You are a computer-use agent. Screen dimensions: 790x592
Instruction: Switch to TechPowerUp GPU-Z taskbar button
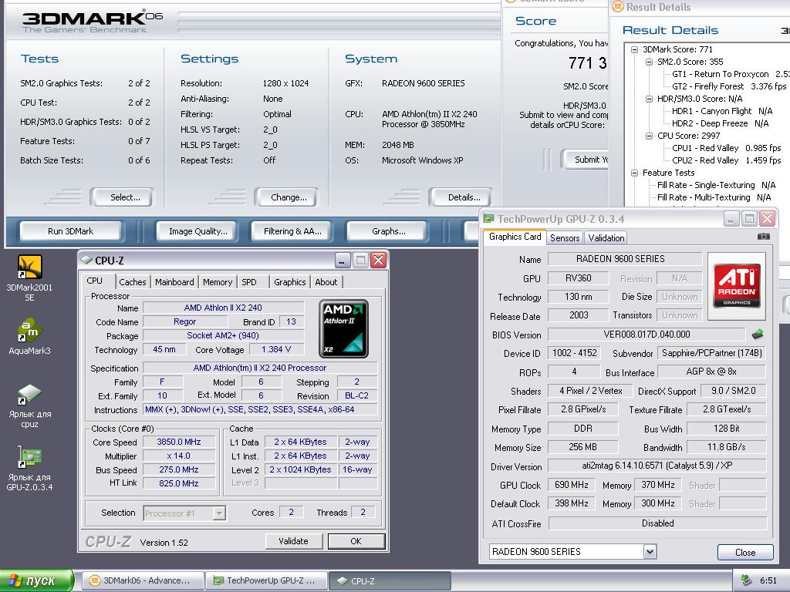tap(266, 580)
